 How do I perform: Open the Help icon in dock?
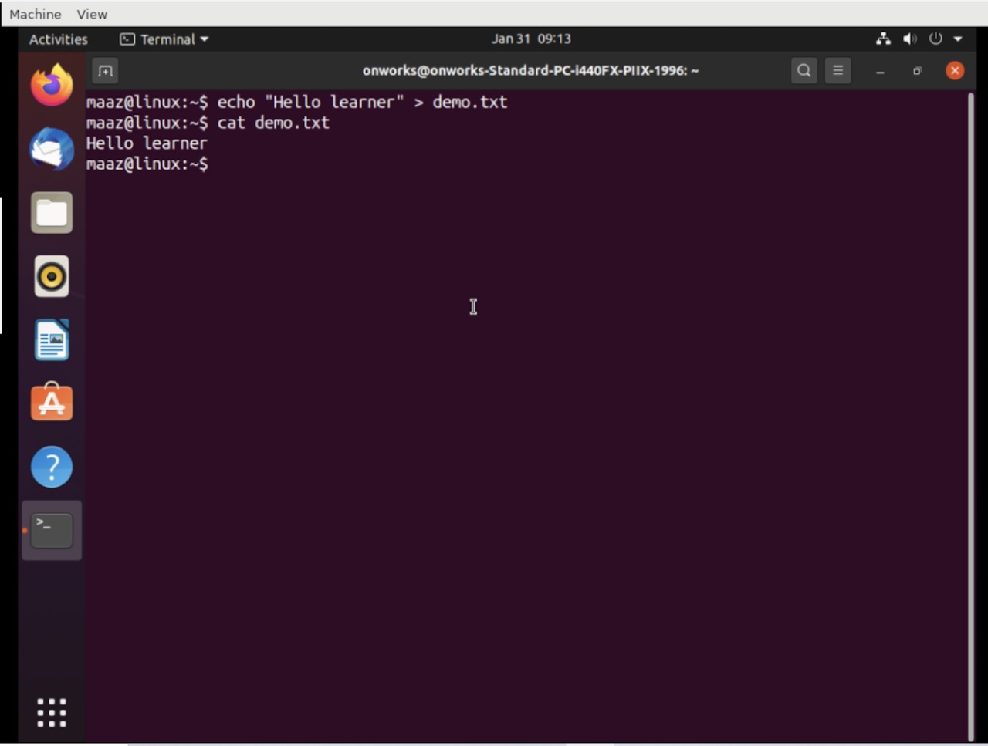[x=52, y=467]
